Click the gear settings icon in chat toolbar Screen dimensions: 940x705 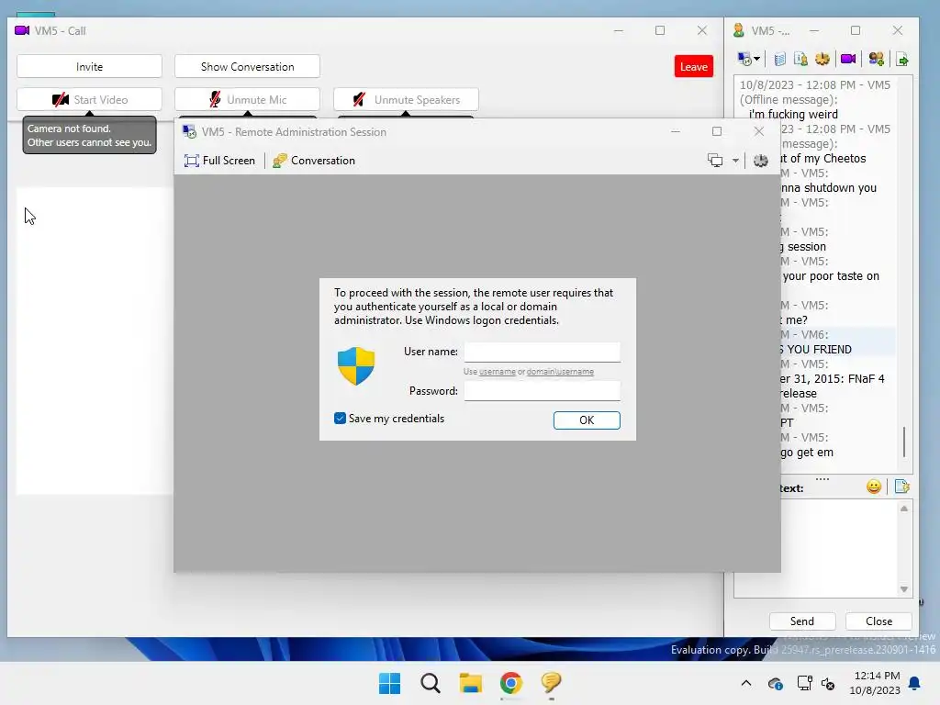point(822,59)
